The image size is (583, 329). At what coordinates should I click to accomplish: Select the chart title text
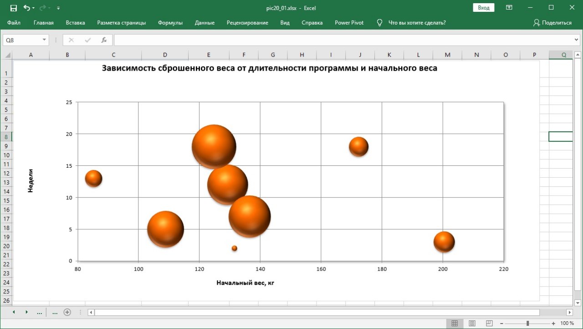coord(269,68)
